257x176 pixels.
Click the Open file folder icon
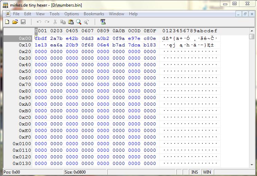tap(15, 22)
